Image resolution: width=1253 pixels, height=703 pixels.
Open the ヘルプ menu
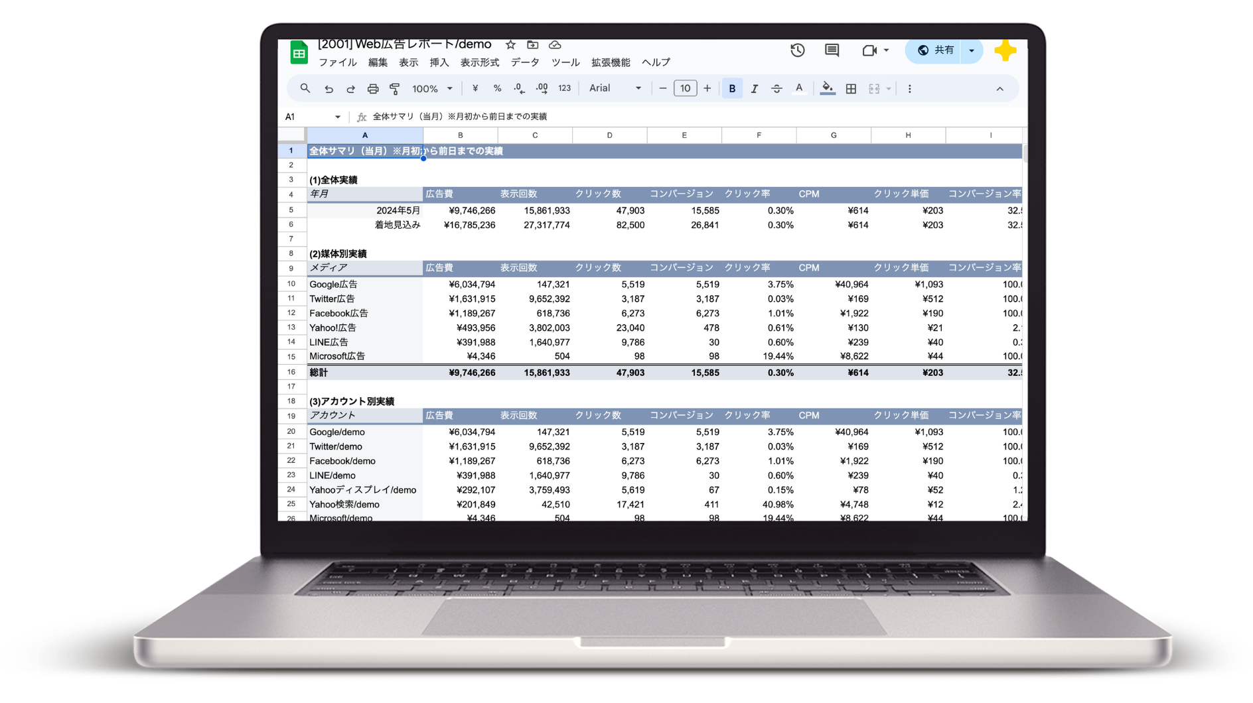coord(656,62)
